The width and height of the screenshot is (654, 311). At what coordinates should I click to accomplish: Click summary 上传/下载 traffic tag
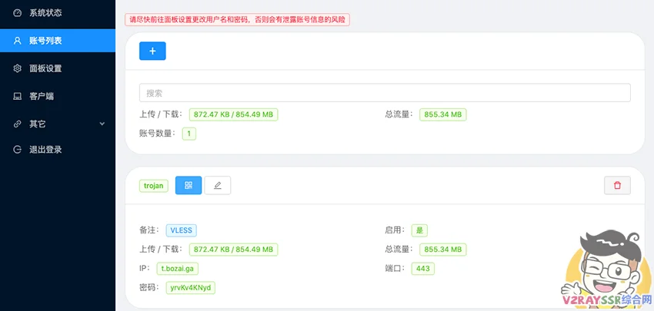point(234,114)
